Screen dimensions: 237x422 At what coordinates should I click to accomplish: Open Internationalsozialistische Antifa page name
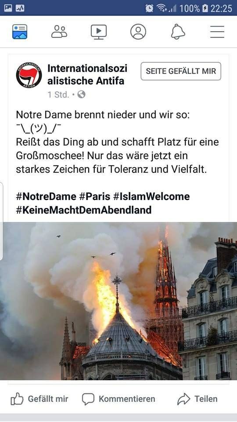[87, 75]
